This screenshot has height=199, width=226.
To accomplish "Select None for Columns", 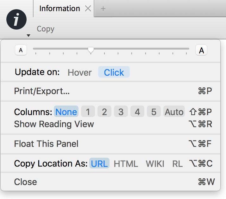I will [66, 112].
